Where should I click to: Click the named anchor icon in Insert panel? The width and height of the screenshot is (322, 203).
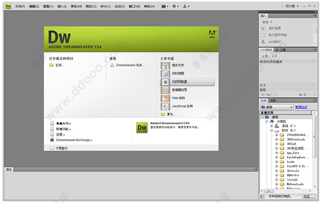(263, 42)
